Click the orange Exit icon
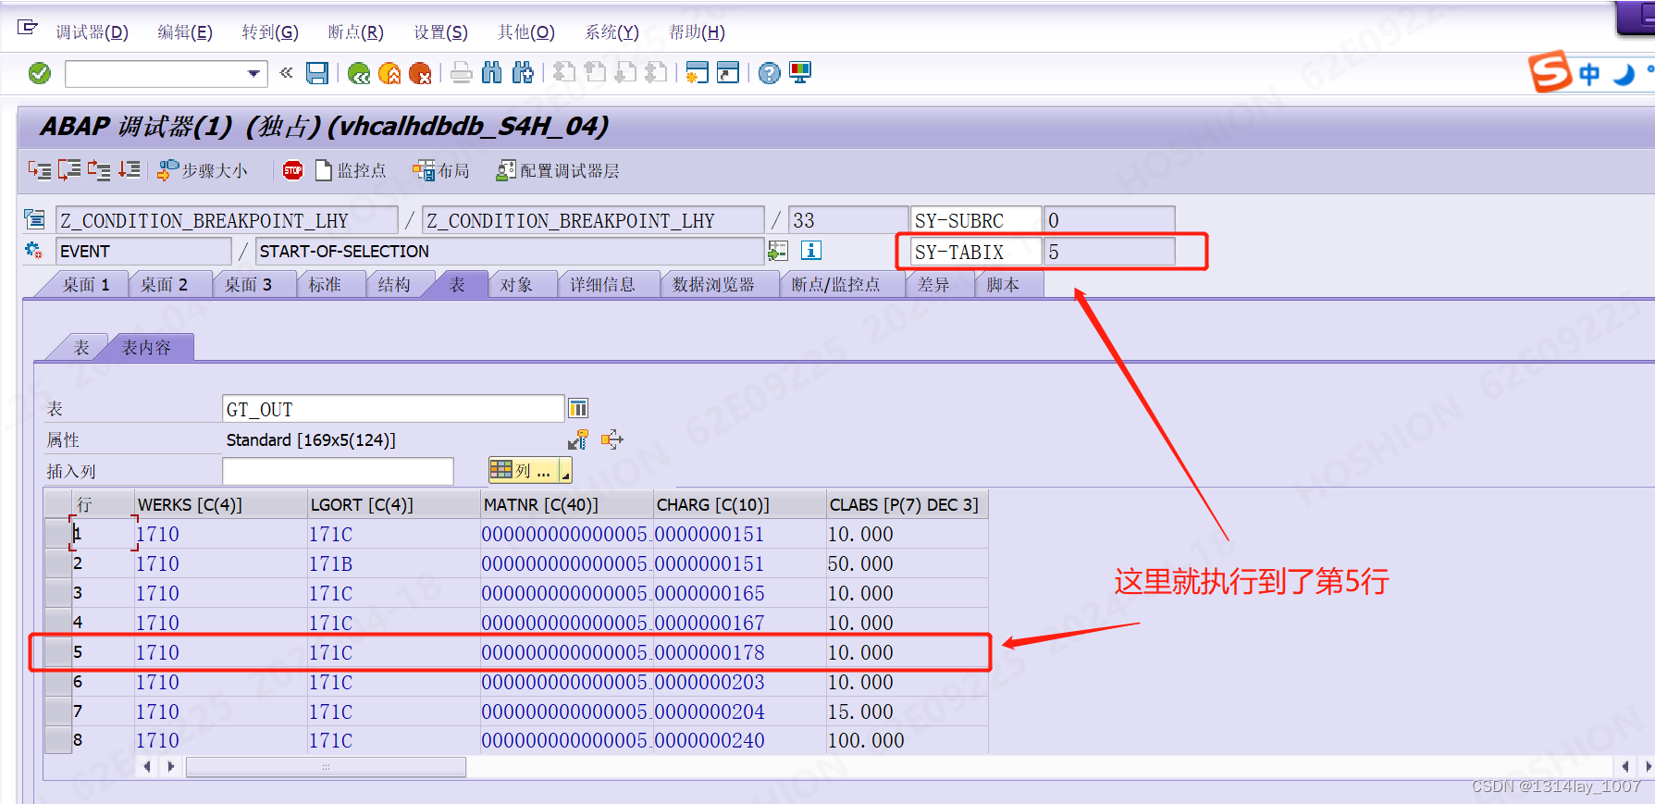 coord(389,73)
